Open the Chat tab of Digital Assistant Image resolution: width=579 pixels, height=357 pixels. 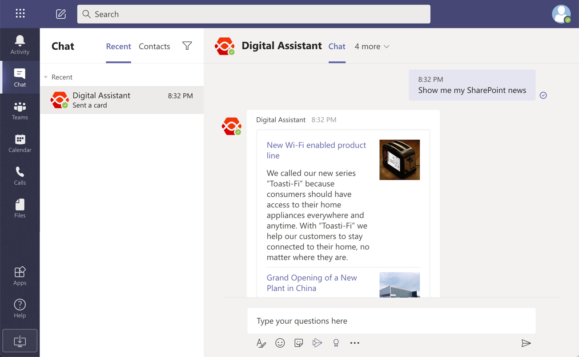coord(337,46)
